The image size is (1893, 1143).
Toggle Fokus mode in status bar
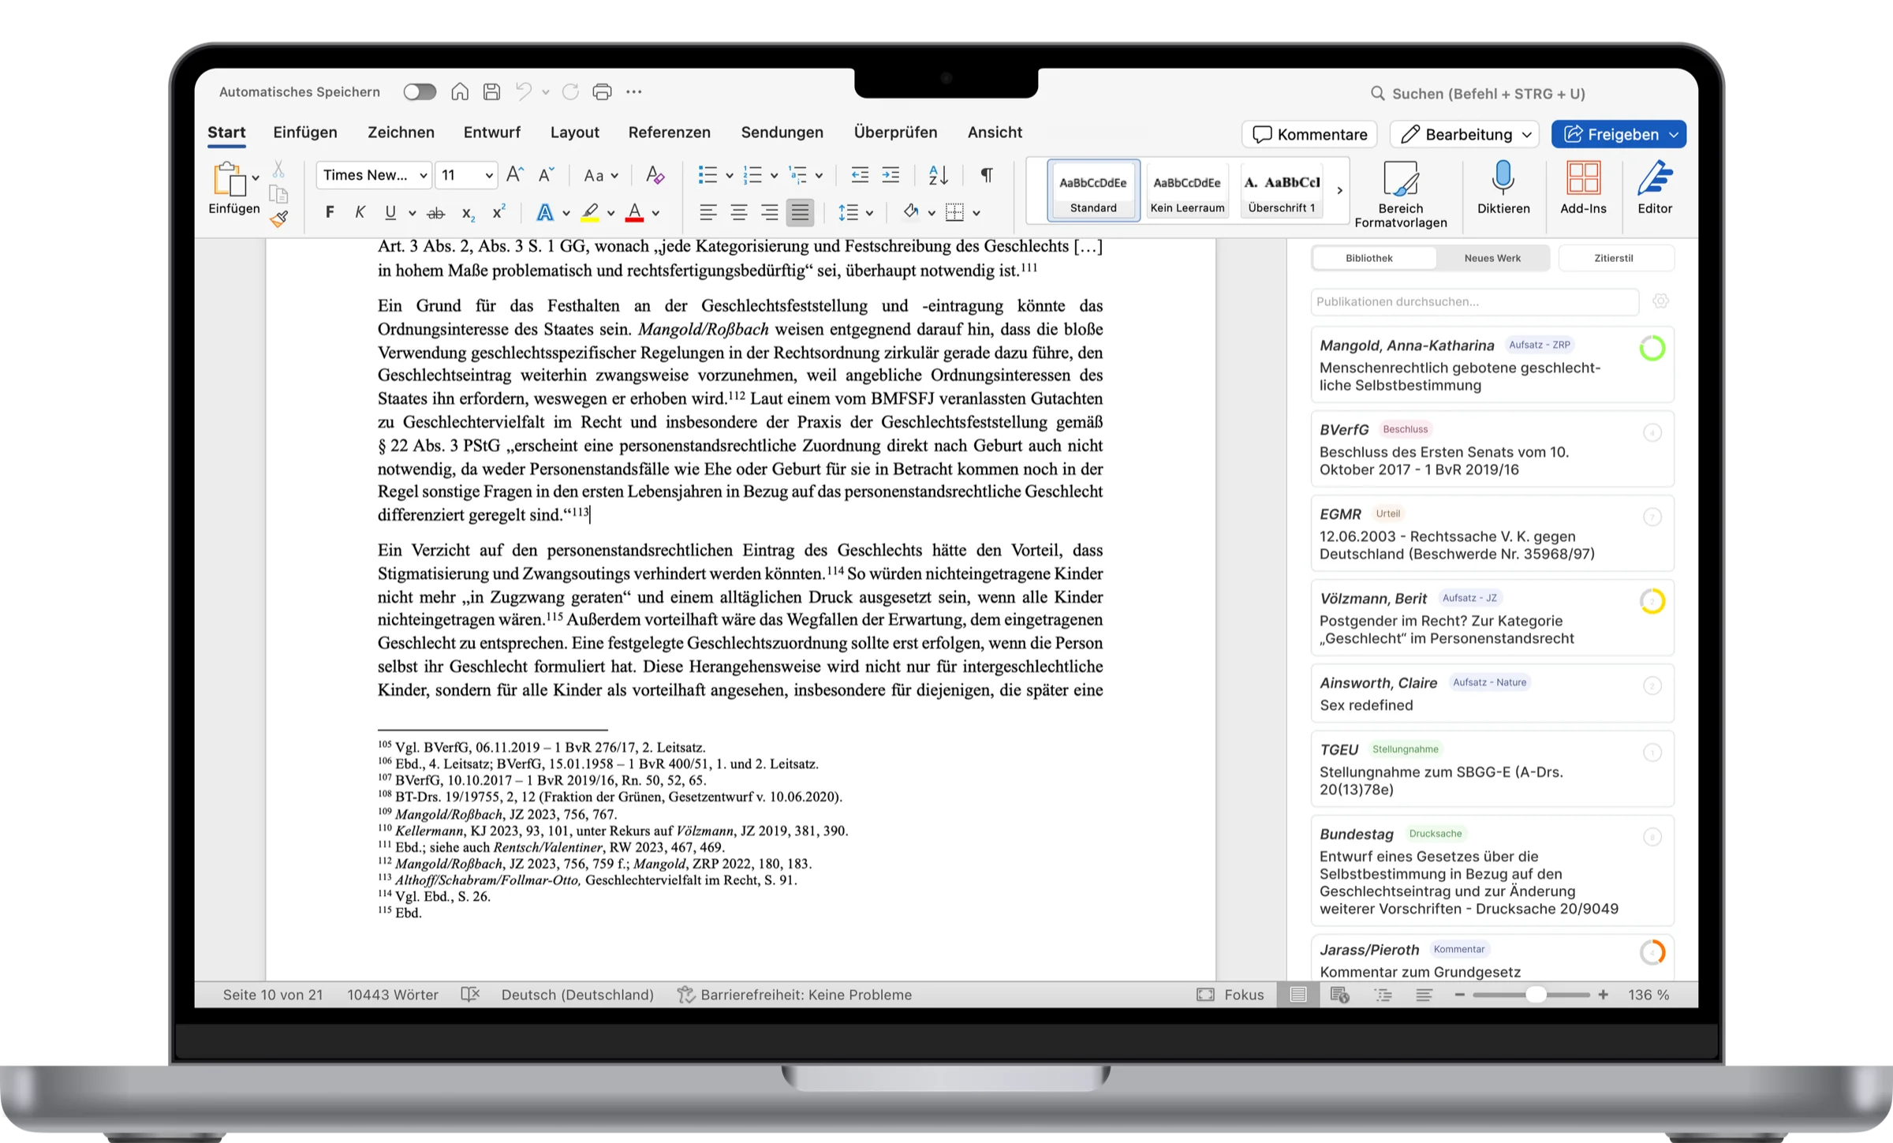(x=1230, y=995)
